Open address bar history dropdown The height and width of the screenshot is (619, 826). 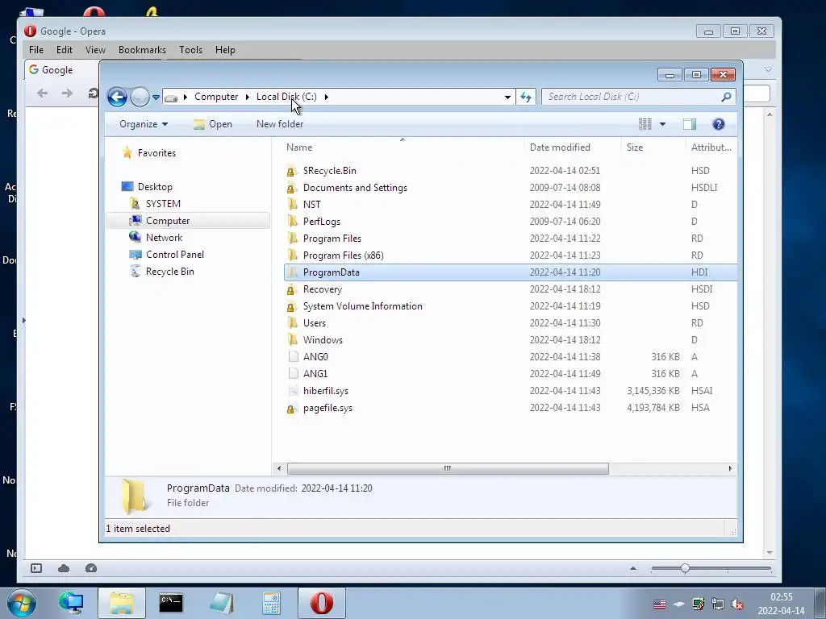coord(507,98)
